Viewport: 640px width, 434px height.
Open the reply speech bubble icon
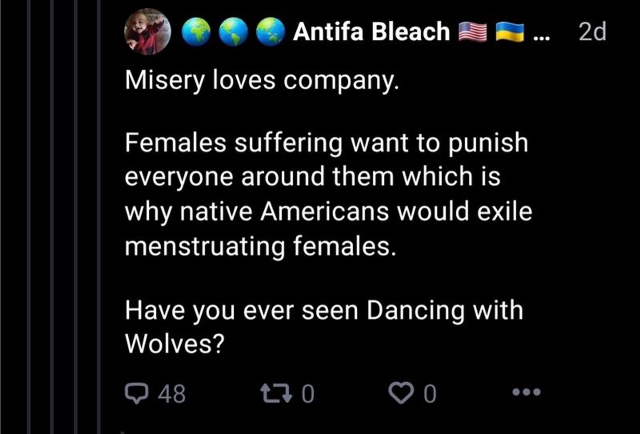(136, 393)
